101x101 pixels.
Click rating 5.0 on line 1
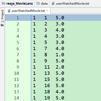(x=60, y=18)
